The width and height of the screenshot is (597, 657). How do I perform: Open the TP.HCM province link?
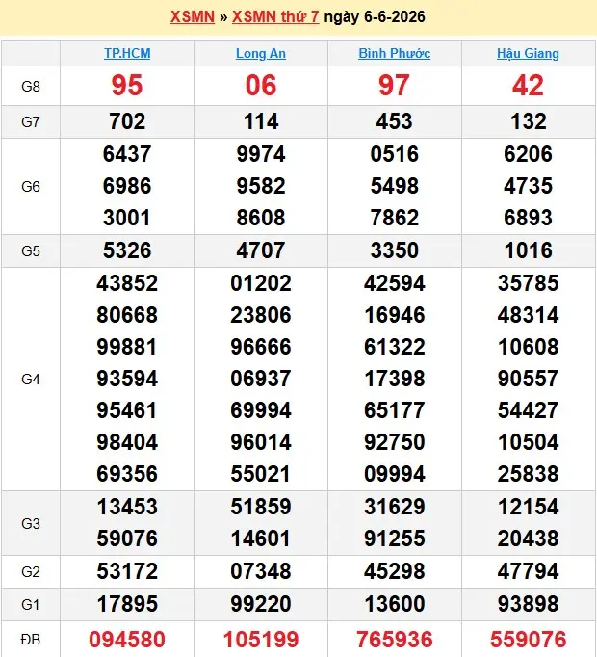tap(127, 53)
